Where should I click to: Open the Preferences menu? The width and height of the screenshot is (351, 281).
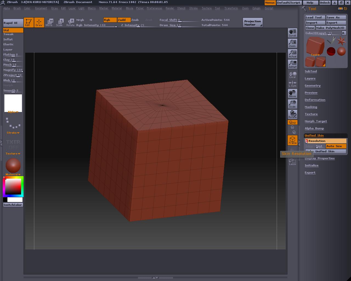(x=154, y=8)
